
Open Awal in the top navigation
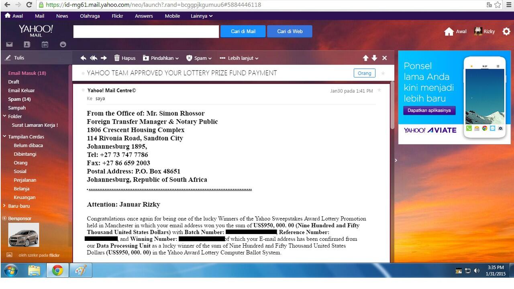tap(14, 16)
